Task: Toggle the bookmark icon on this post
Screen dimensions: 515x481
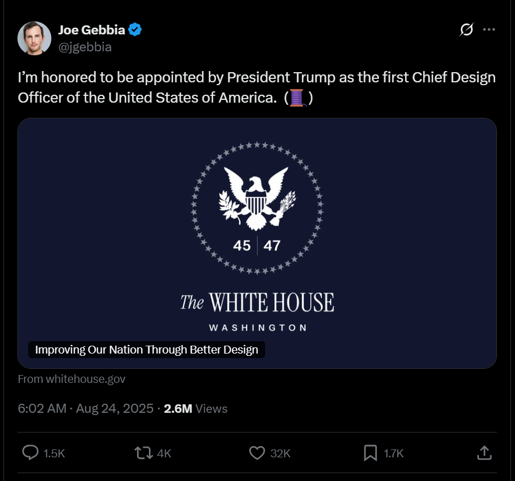Action: point(370,452)
